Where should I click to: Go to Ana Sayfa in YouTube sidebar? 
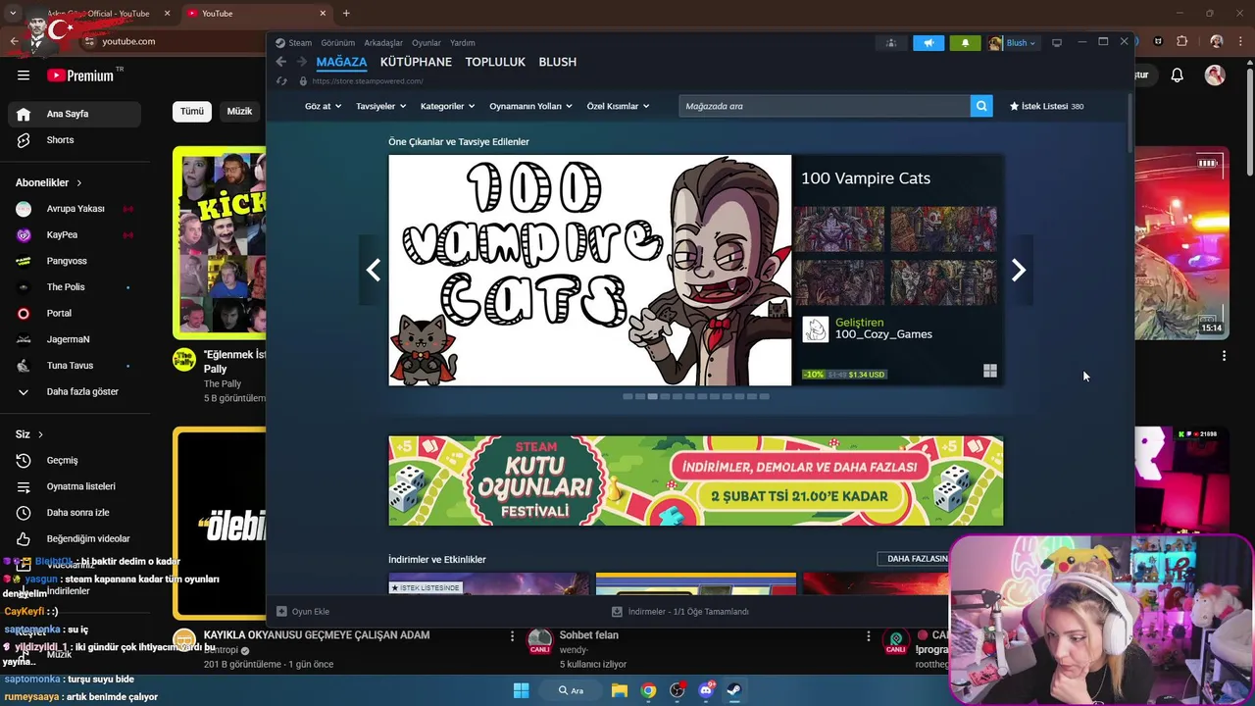(x=75, y=114)
